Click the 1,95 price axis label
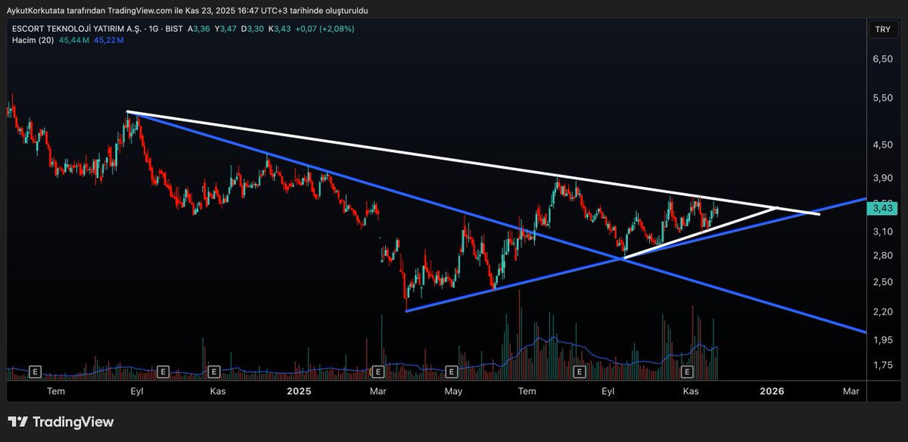Screen dimensions: 908x442 coord(882,341)
